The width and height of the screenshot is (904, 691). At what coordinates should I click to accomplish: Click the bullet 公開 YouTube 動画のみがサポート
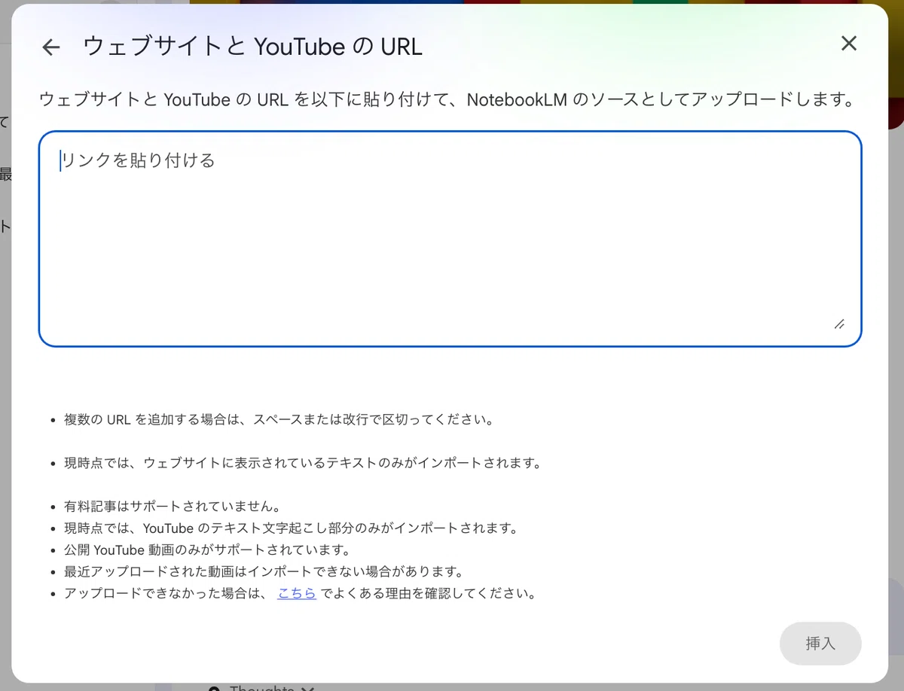(207, 549)
